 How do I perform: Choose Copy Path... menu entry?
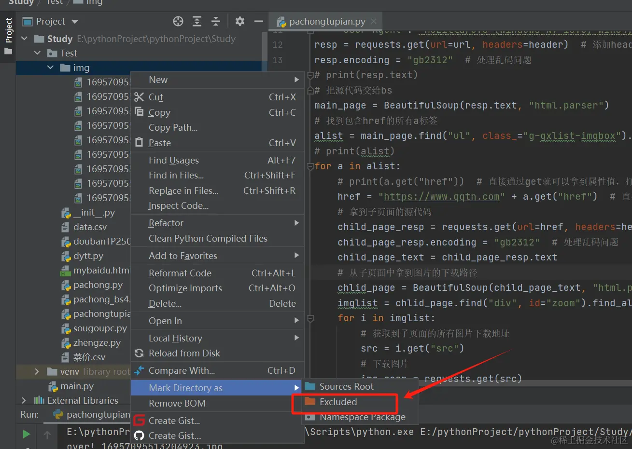(x=217, y=127)
